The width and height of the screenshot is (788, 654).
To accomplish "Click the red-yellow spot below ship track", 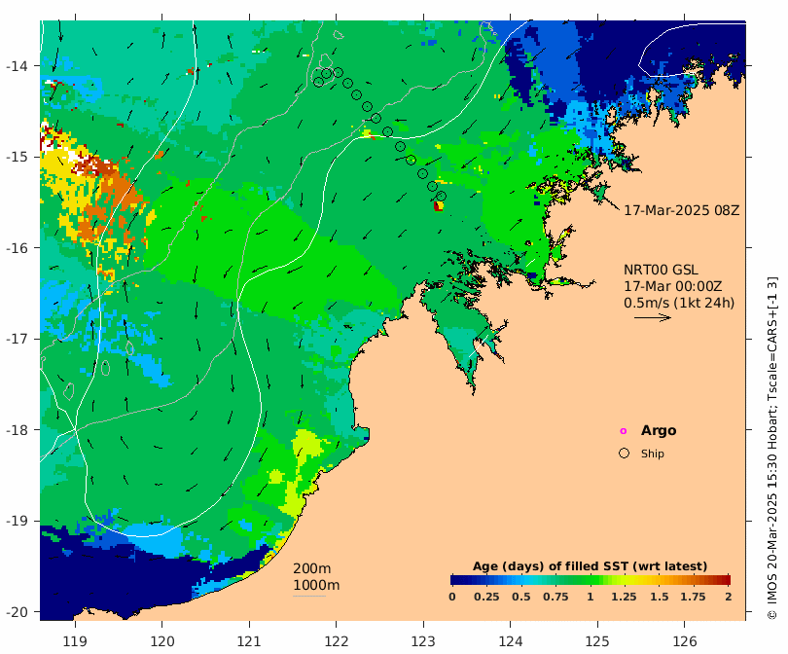I will click(x=438, y=206).
